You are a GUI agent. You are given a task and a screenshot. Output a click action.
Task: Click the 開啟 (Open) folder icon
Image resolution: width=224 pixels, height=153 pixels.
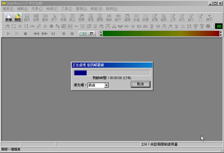[x=18, y=18]
